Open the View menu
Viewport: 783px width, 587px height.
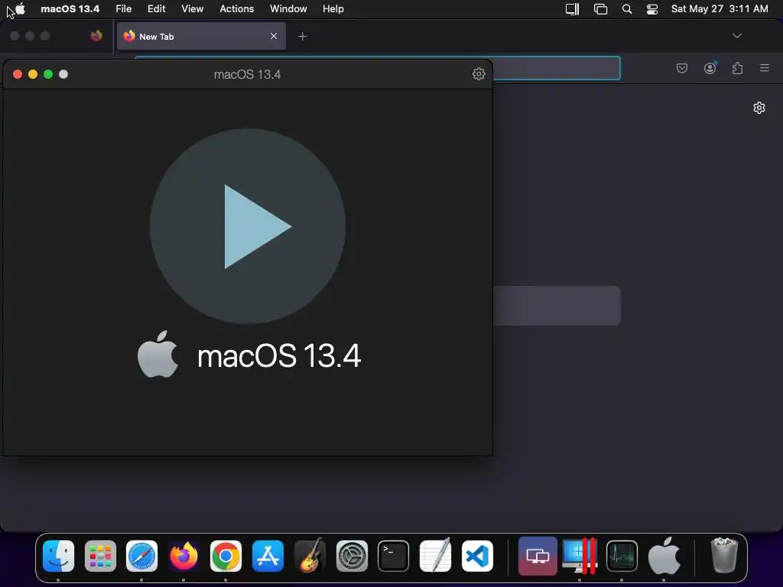192,9
